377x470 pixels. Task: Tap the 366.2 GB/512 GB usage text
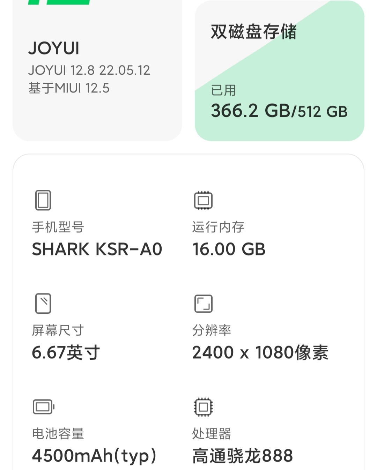point(279,111)
